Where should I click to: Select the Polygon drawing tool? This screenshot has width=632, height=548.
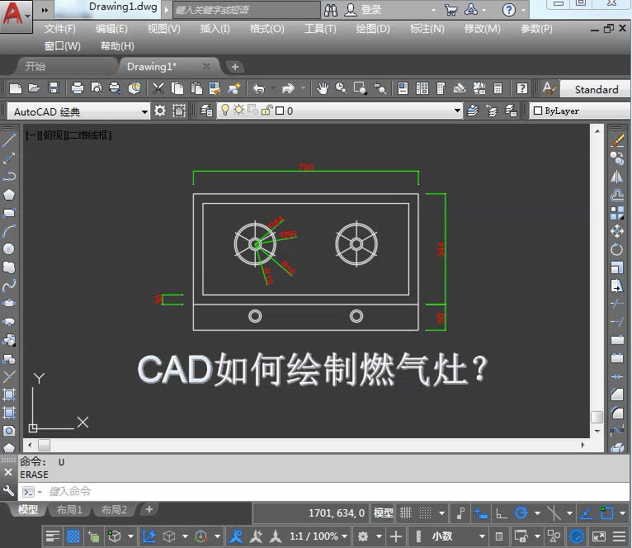9,195
